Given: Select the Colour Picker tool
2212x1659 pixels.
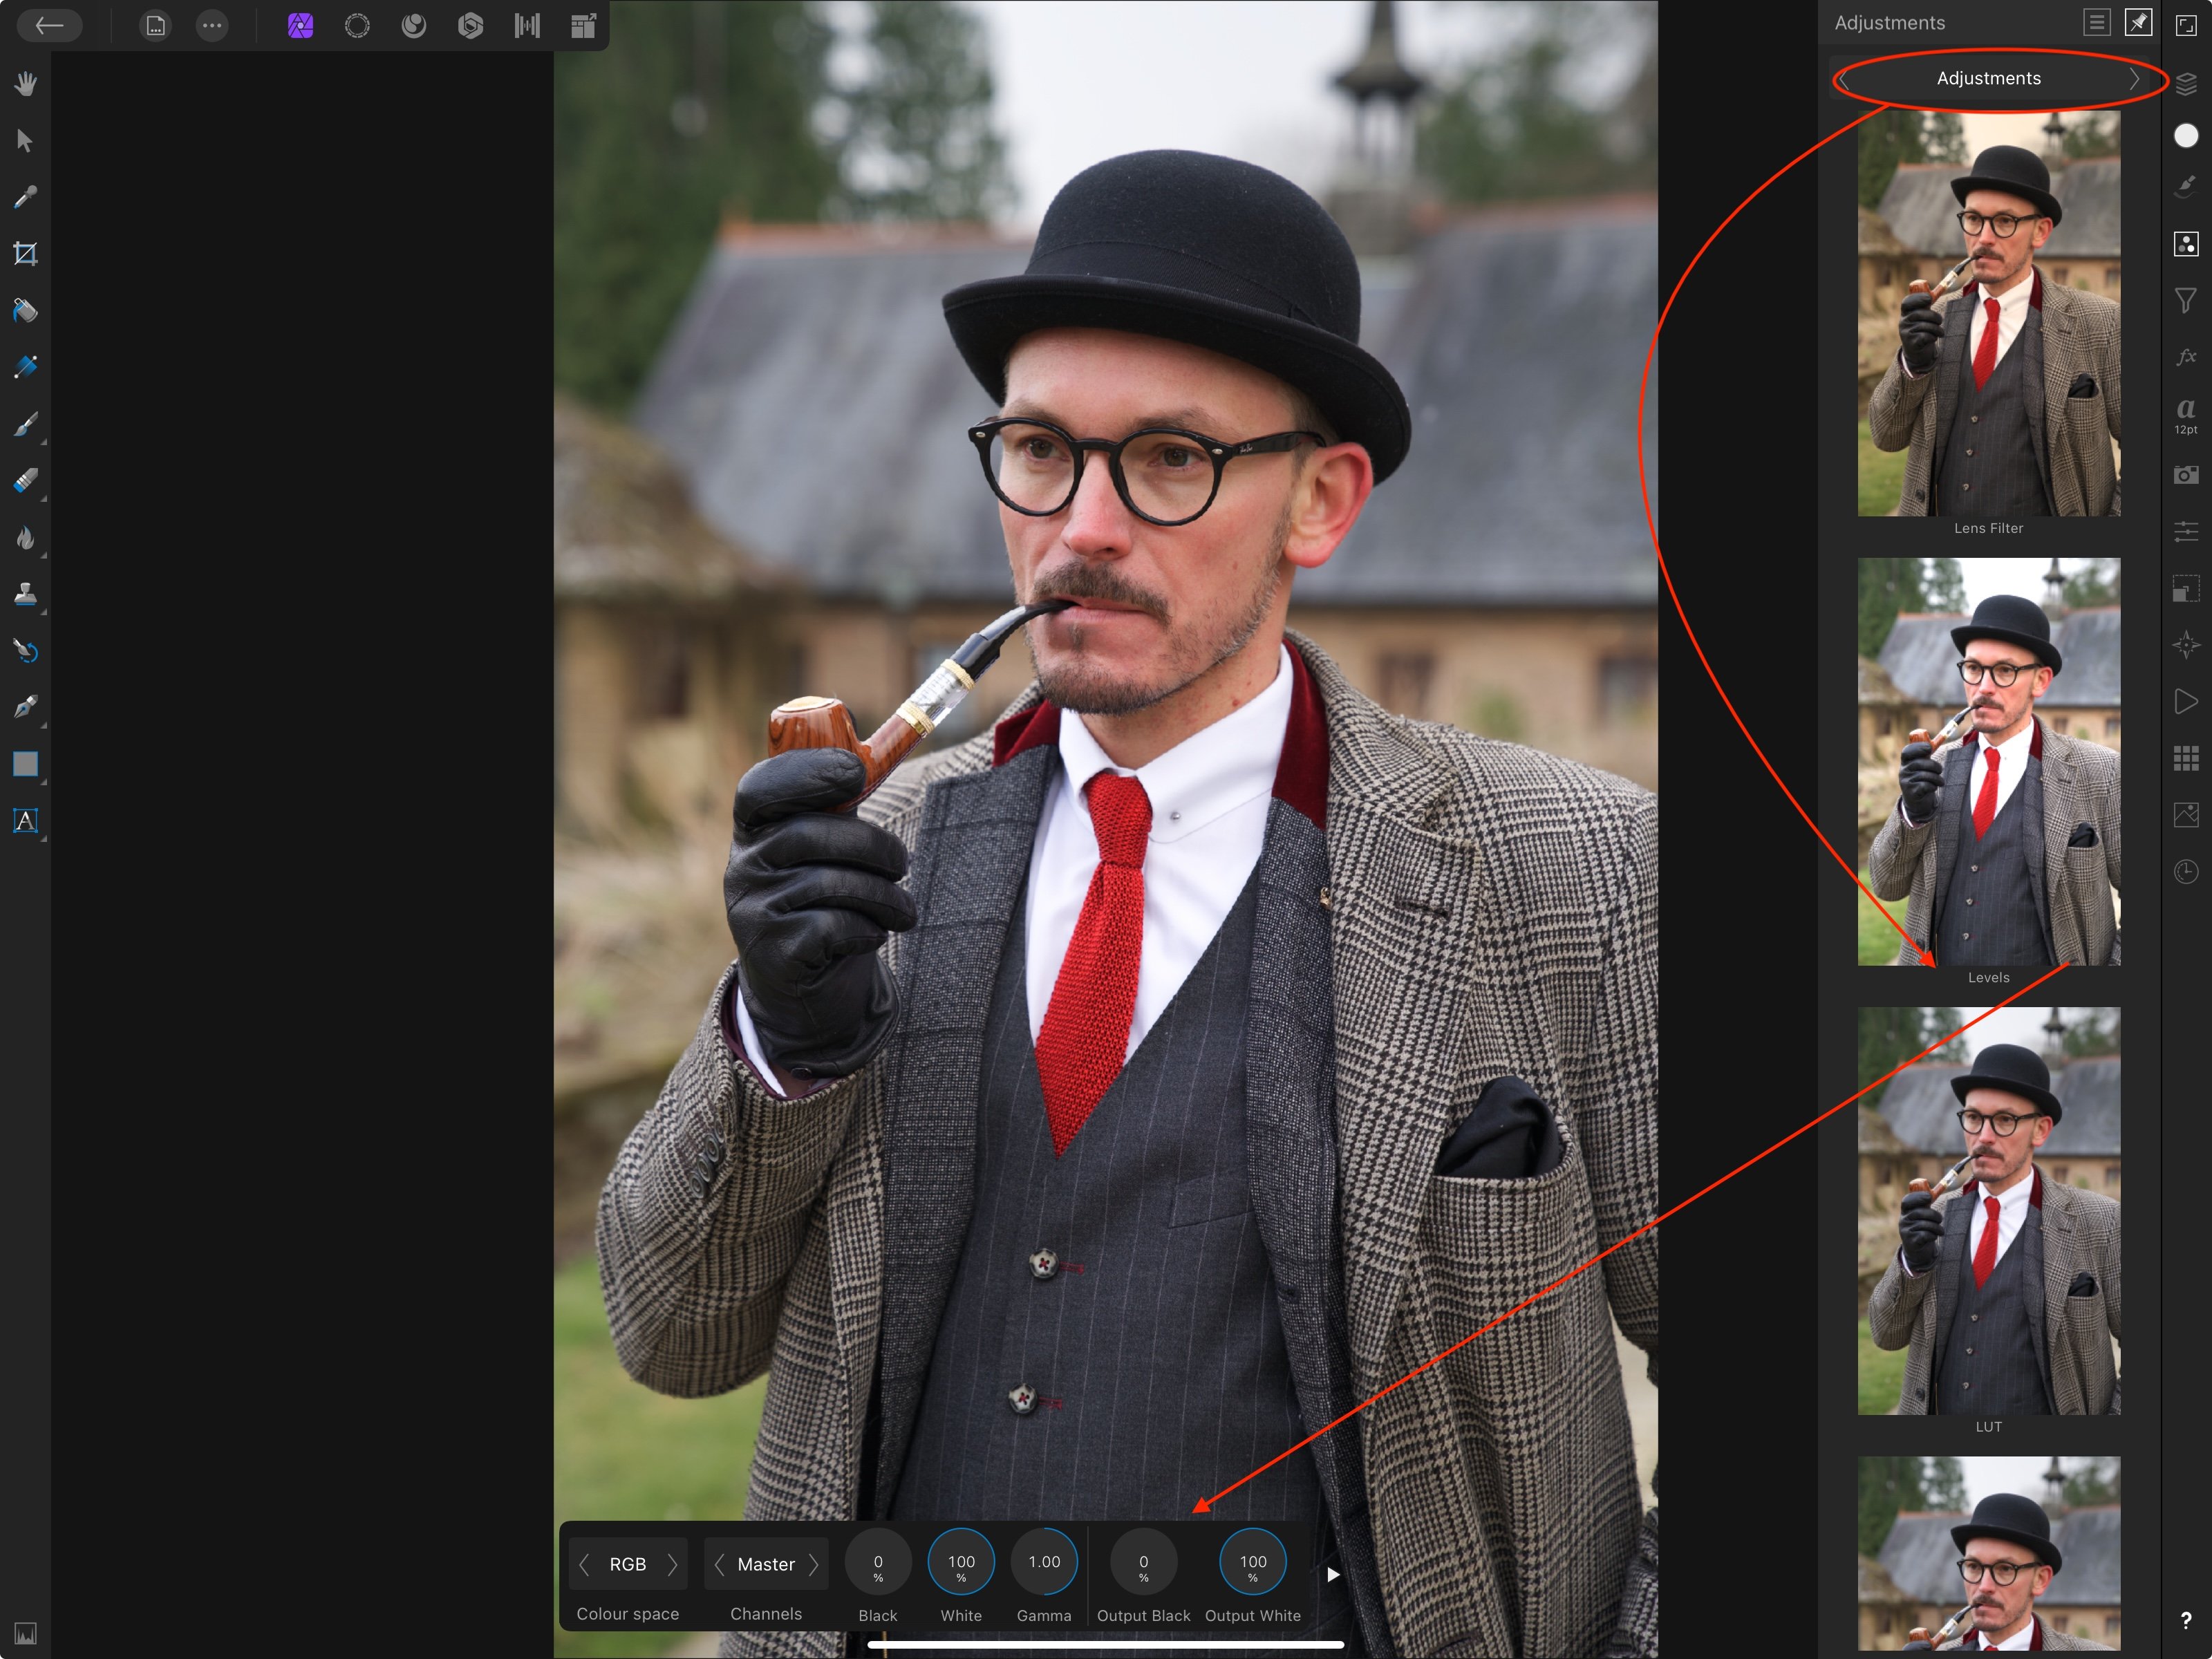Looking at the screenshot, I should [x=26, y=197].
